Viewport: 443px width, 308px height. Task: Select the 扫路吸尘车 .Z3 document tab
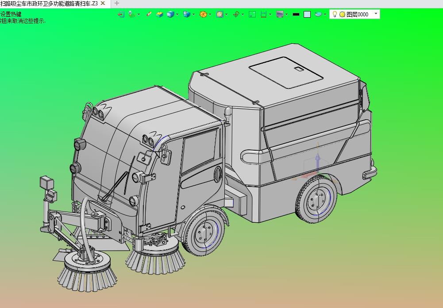[x=49, y=3]
